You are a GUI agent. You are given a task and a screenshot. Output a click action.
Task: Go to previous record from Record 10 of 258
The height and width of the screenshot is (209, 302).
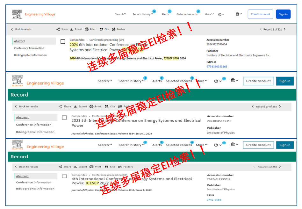tap(253, 106)
